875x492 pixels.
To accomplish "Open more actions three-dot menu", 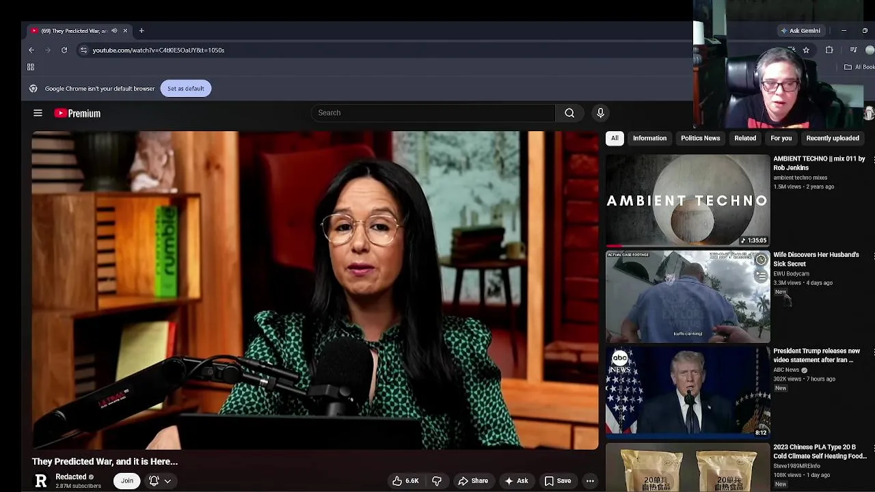I will point(590,481).
